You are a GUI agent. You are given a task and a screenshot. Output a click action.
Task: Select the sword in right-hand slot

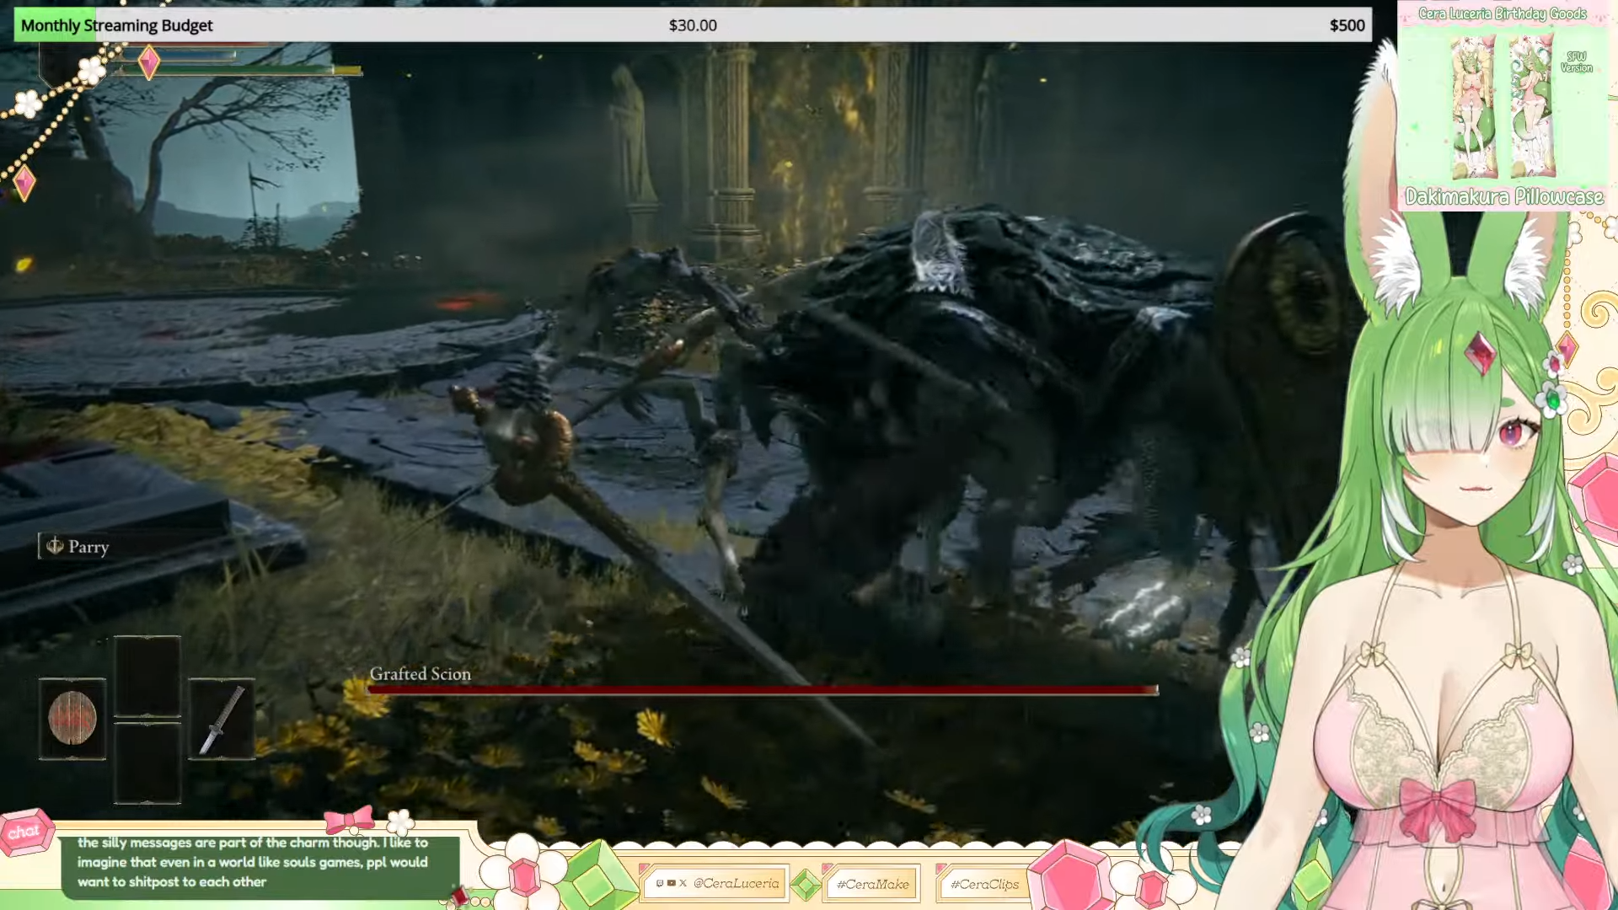click(x=222, y=719)
